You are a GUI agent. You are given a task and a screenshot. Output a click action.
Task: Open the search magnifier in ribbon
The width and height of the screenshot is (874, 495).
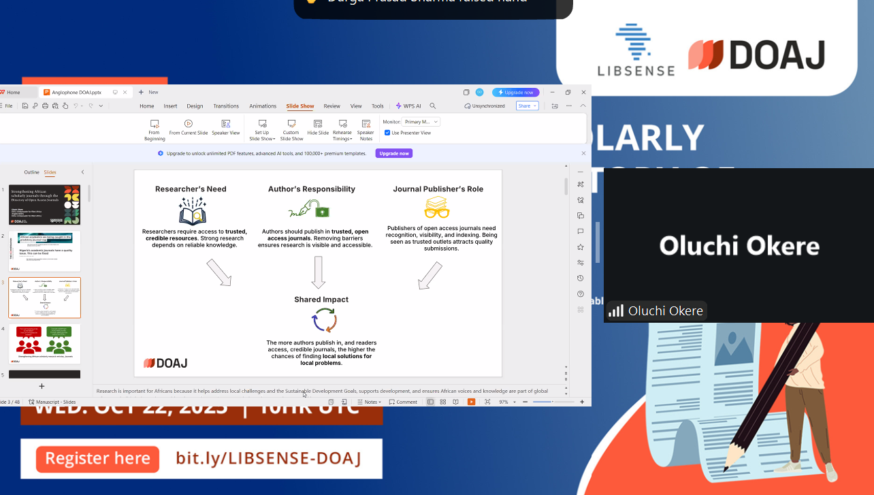pos(433,106)
